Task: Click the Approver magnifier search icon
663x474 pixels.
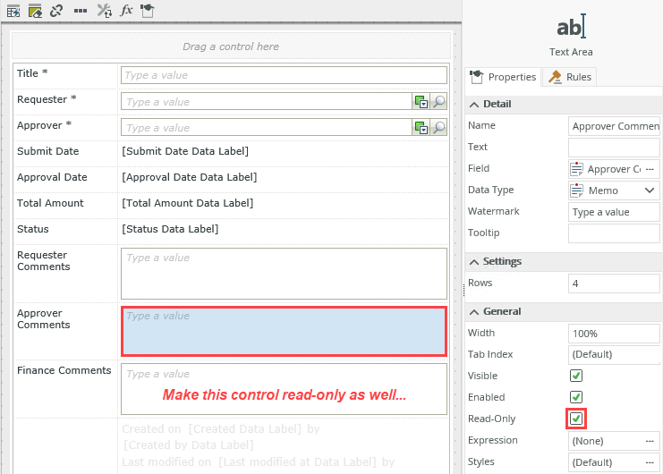Action: tap(439, 128)
